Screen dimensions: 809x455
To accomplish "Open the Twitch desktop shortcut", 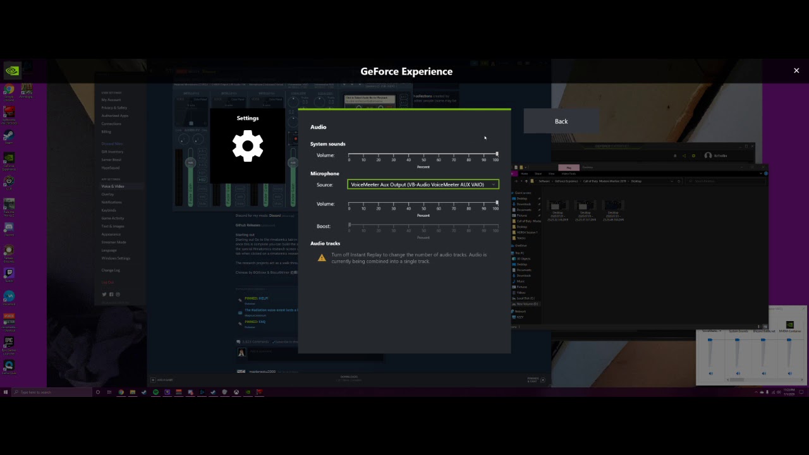I will coord(9,275).
